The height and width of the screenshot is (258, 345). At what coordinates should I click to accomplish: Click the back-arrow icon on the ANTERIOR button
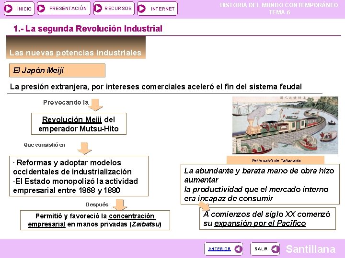(239, 249)
